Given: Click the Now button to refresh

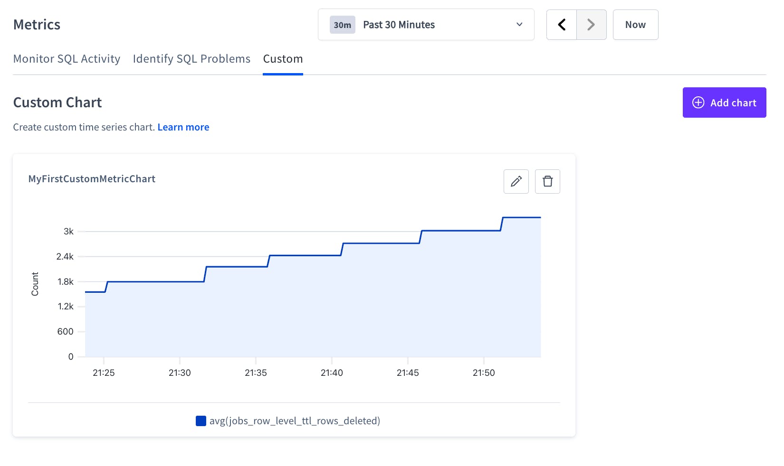Looking at the screenshot, I should (635, 24).
